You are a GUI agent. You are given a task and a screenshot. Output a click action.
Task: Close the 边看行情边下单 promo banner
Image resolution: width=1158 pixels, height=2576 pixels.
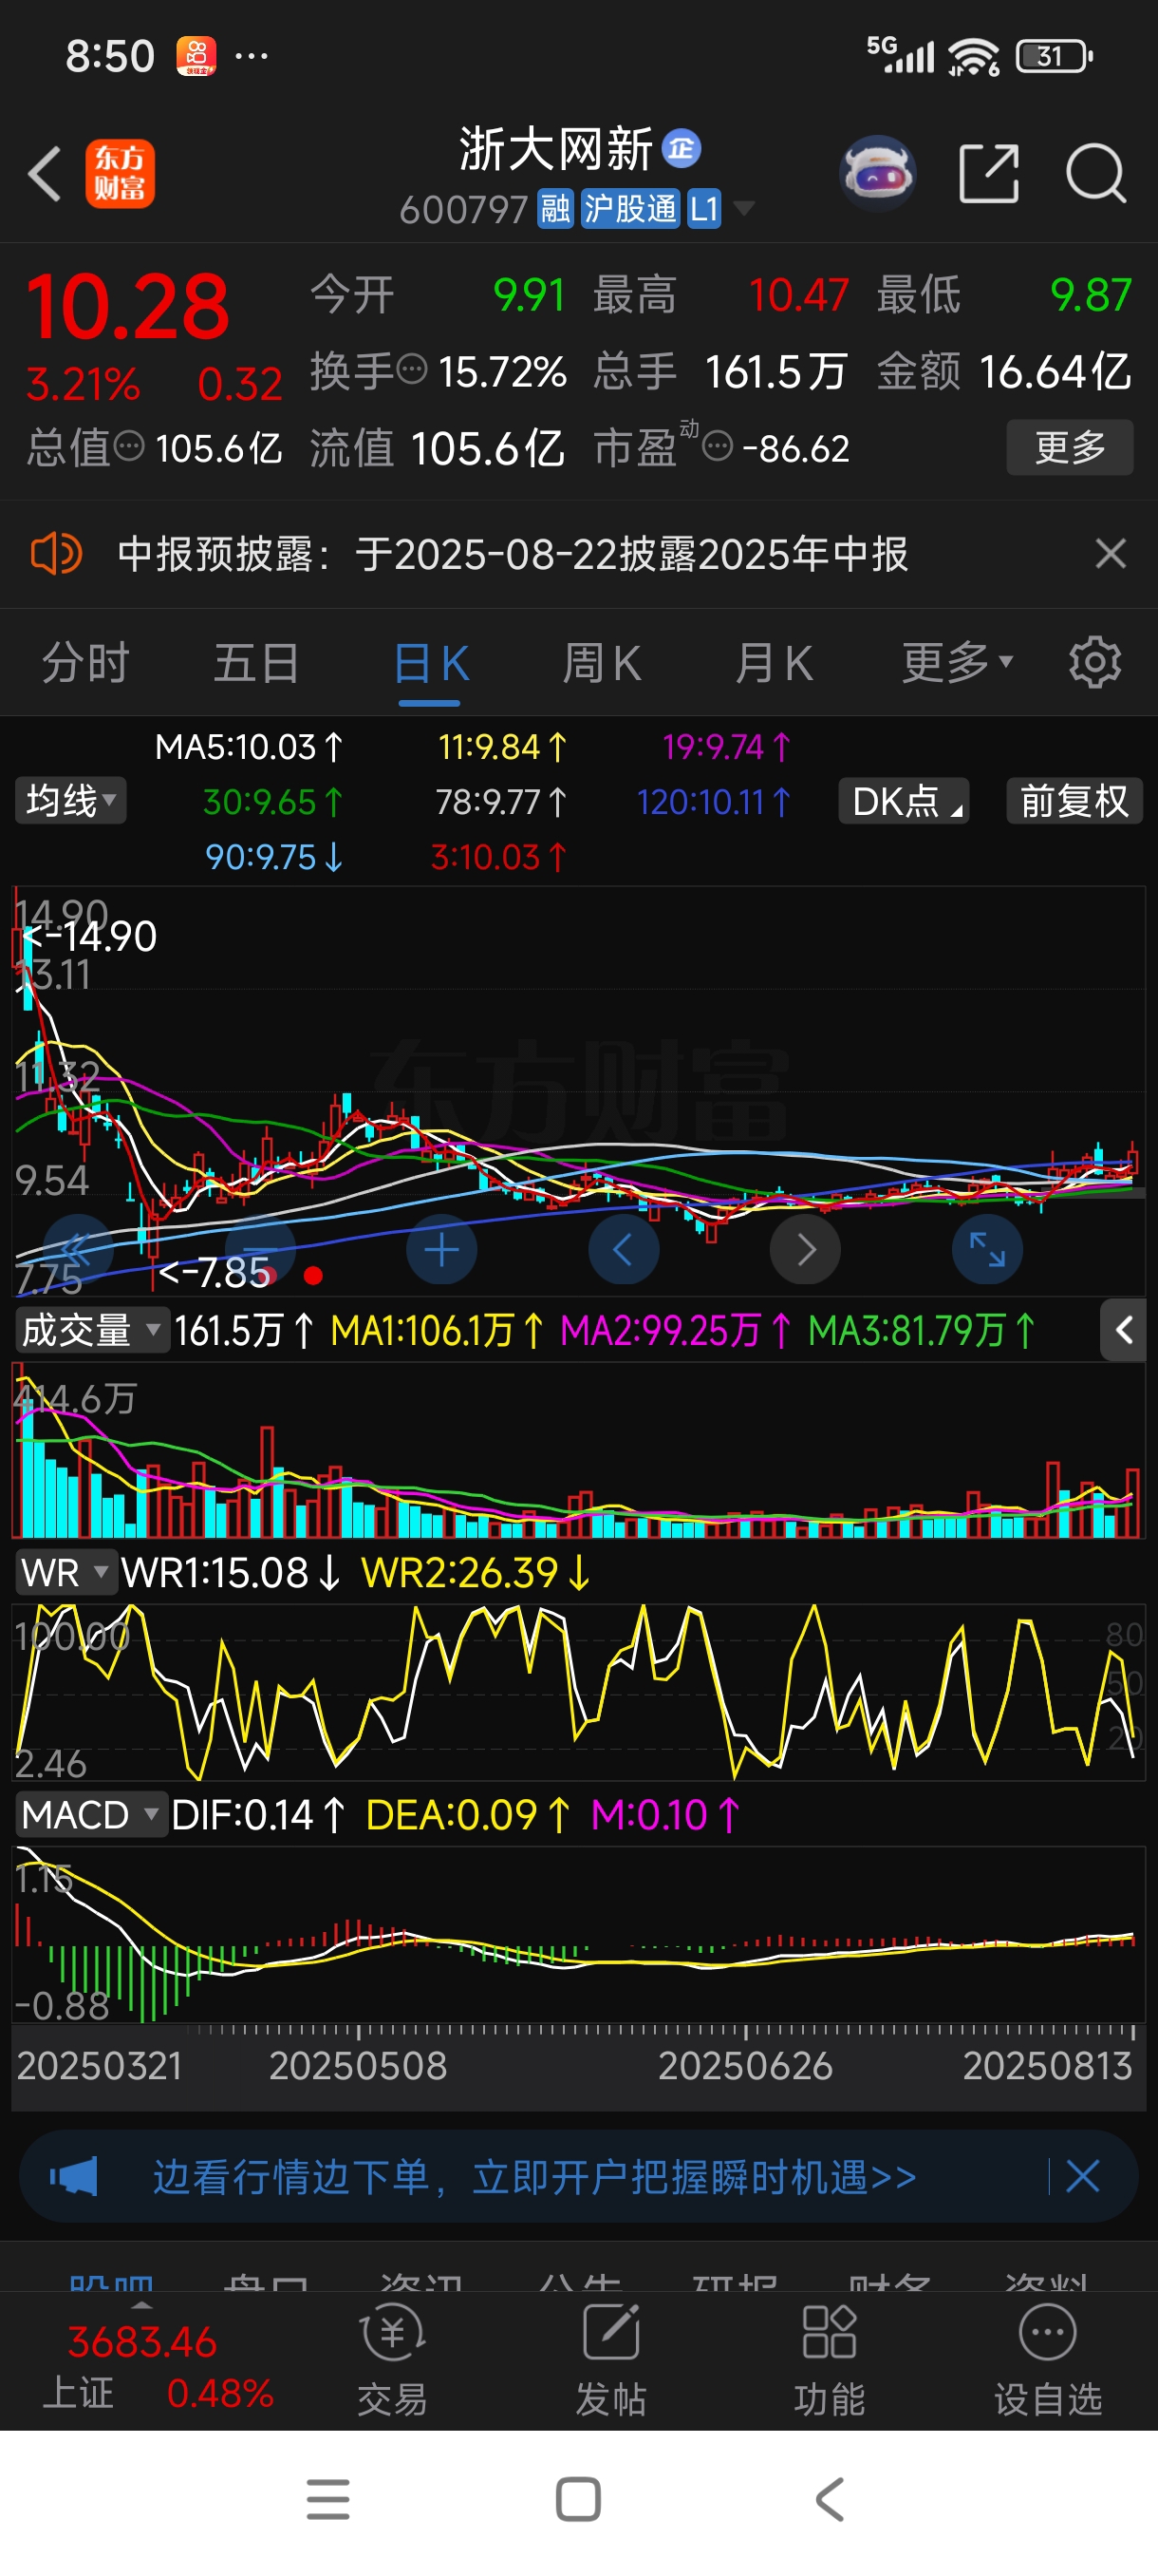[x=1083, y=2176]
